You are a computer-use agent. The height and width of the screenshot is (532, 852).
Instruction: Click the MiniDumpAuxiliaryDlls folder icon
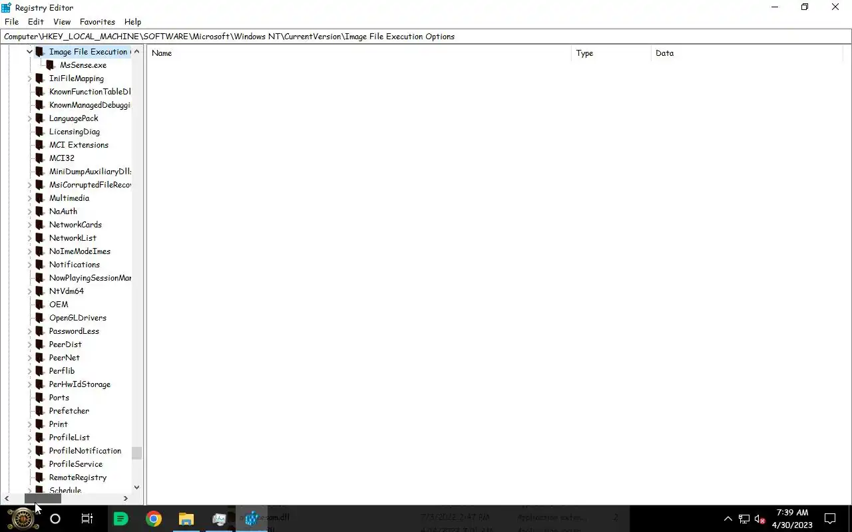click(40, 172)
